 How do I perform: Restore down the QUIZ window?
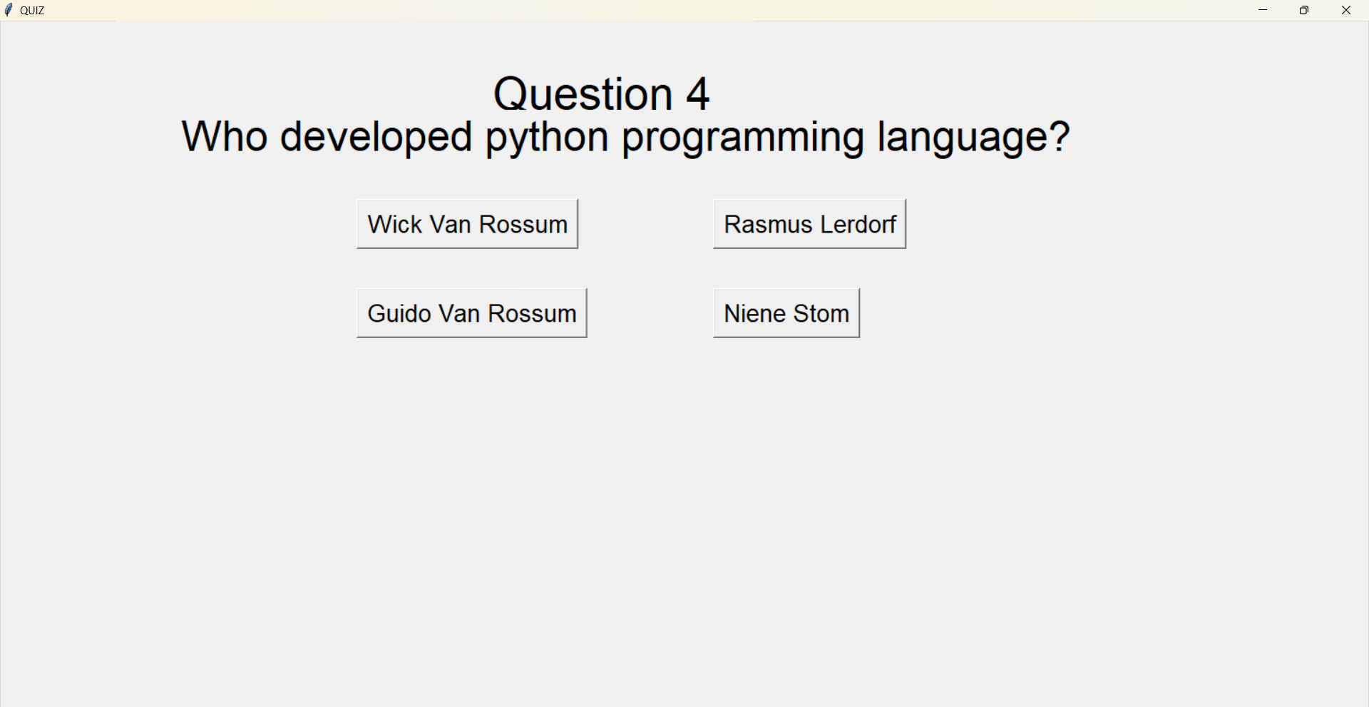pos(1304,10)
